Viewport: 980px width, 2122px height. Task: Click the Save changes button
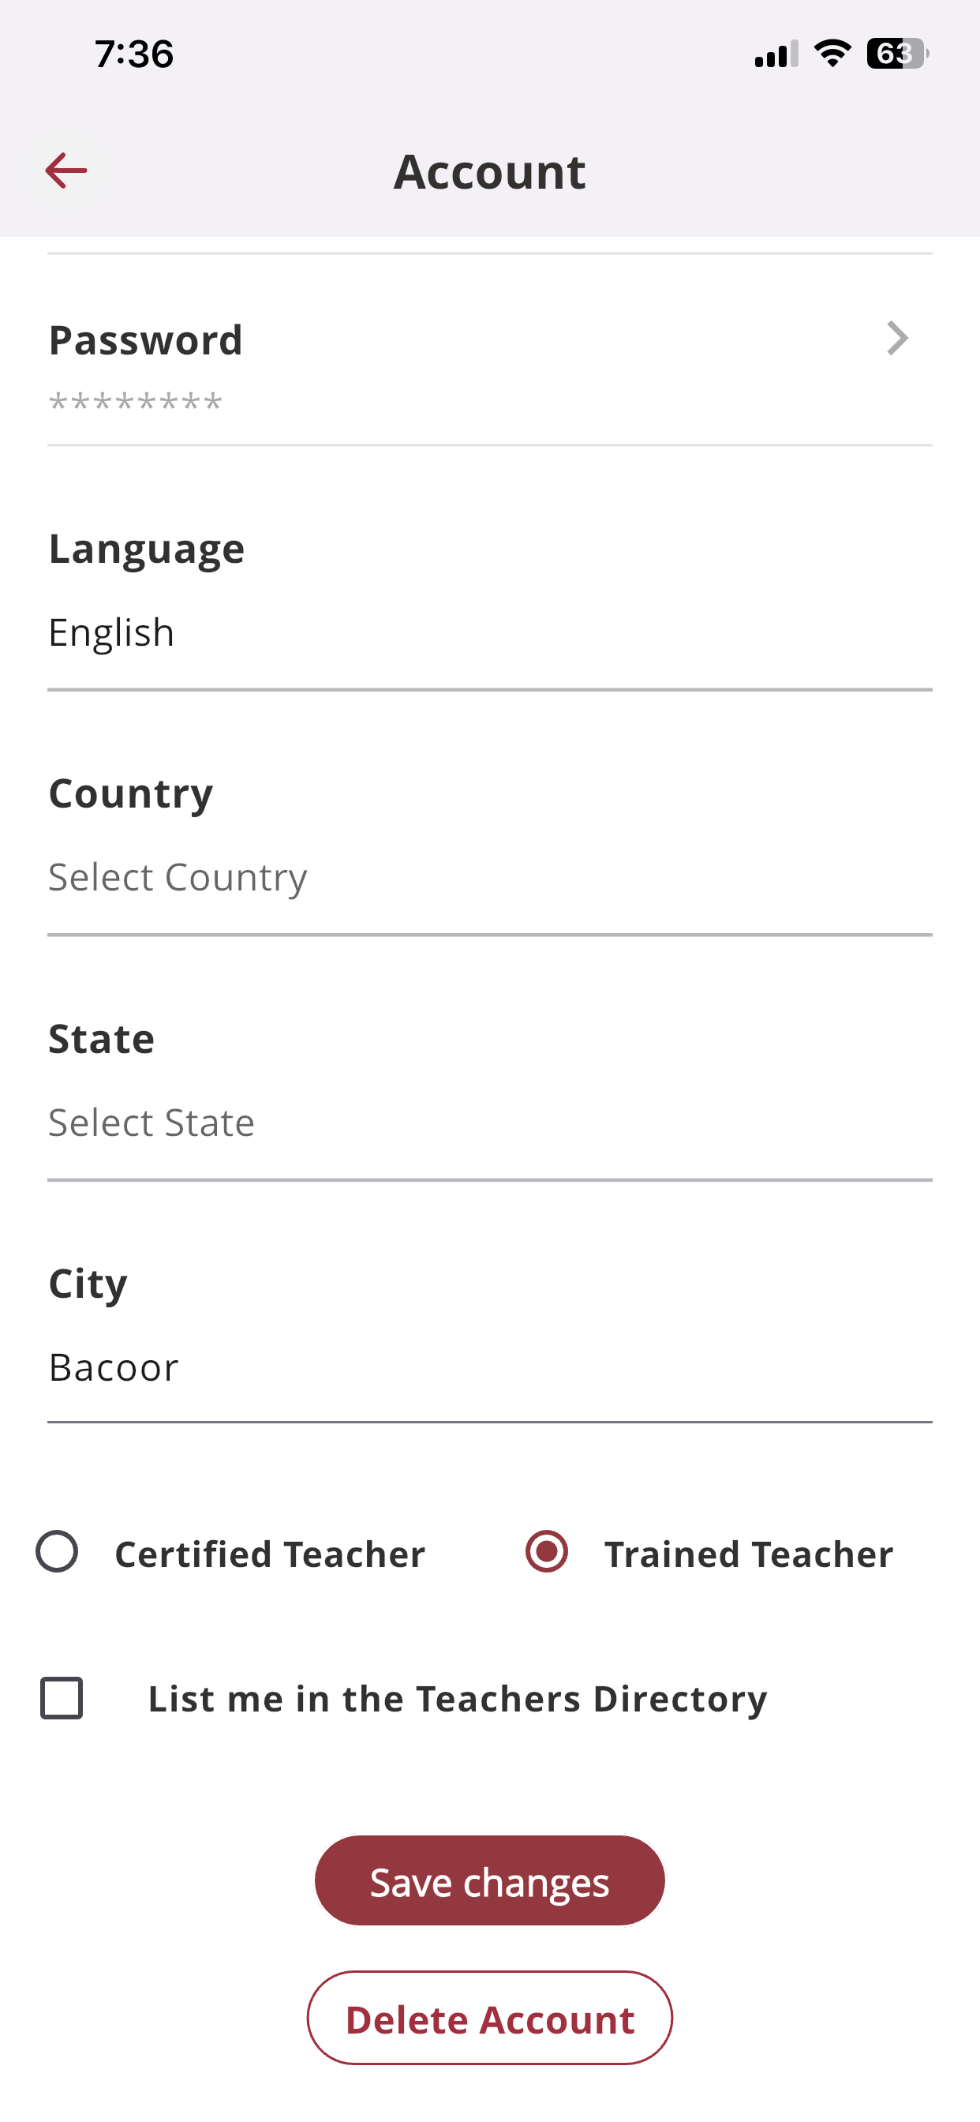pyautogui.click(x=489, y=1880)
